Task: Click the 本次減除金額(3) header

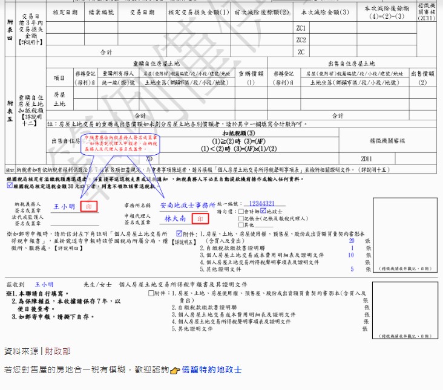Action: click(x=325, y=13)
